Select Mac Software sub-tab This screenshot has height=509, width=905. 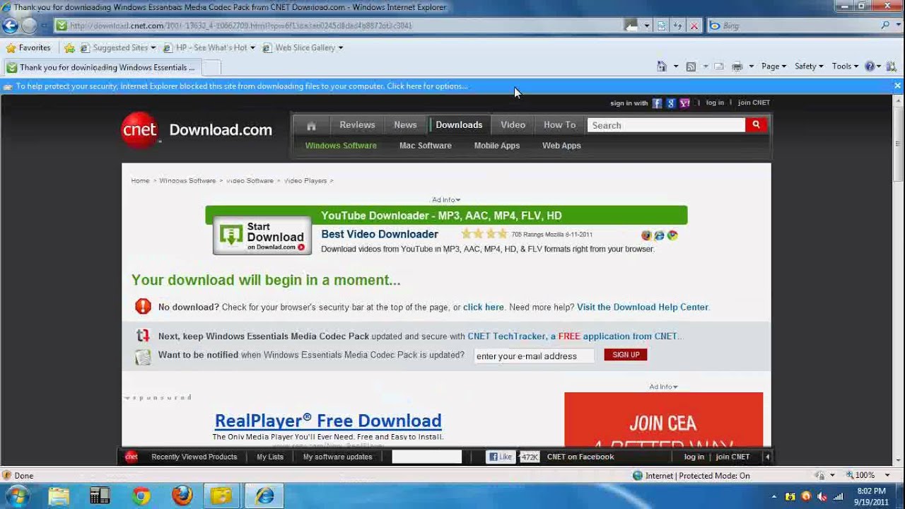tap(425, 146)
